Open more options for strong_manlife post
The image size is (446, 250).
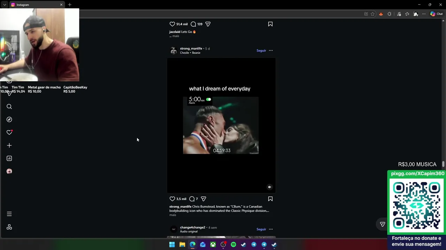point(271,51)
